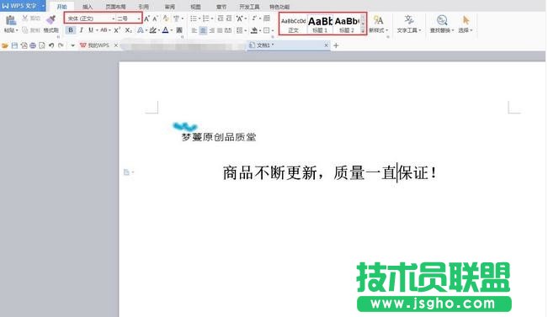Viewport: 548px width, 317px height.
Task: Apply distributed alignment
Action: [228, 30]
